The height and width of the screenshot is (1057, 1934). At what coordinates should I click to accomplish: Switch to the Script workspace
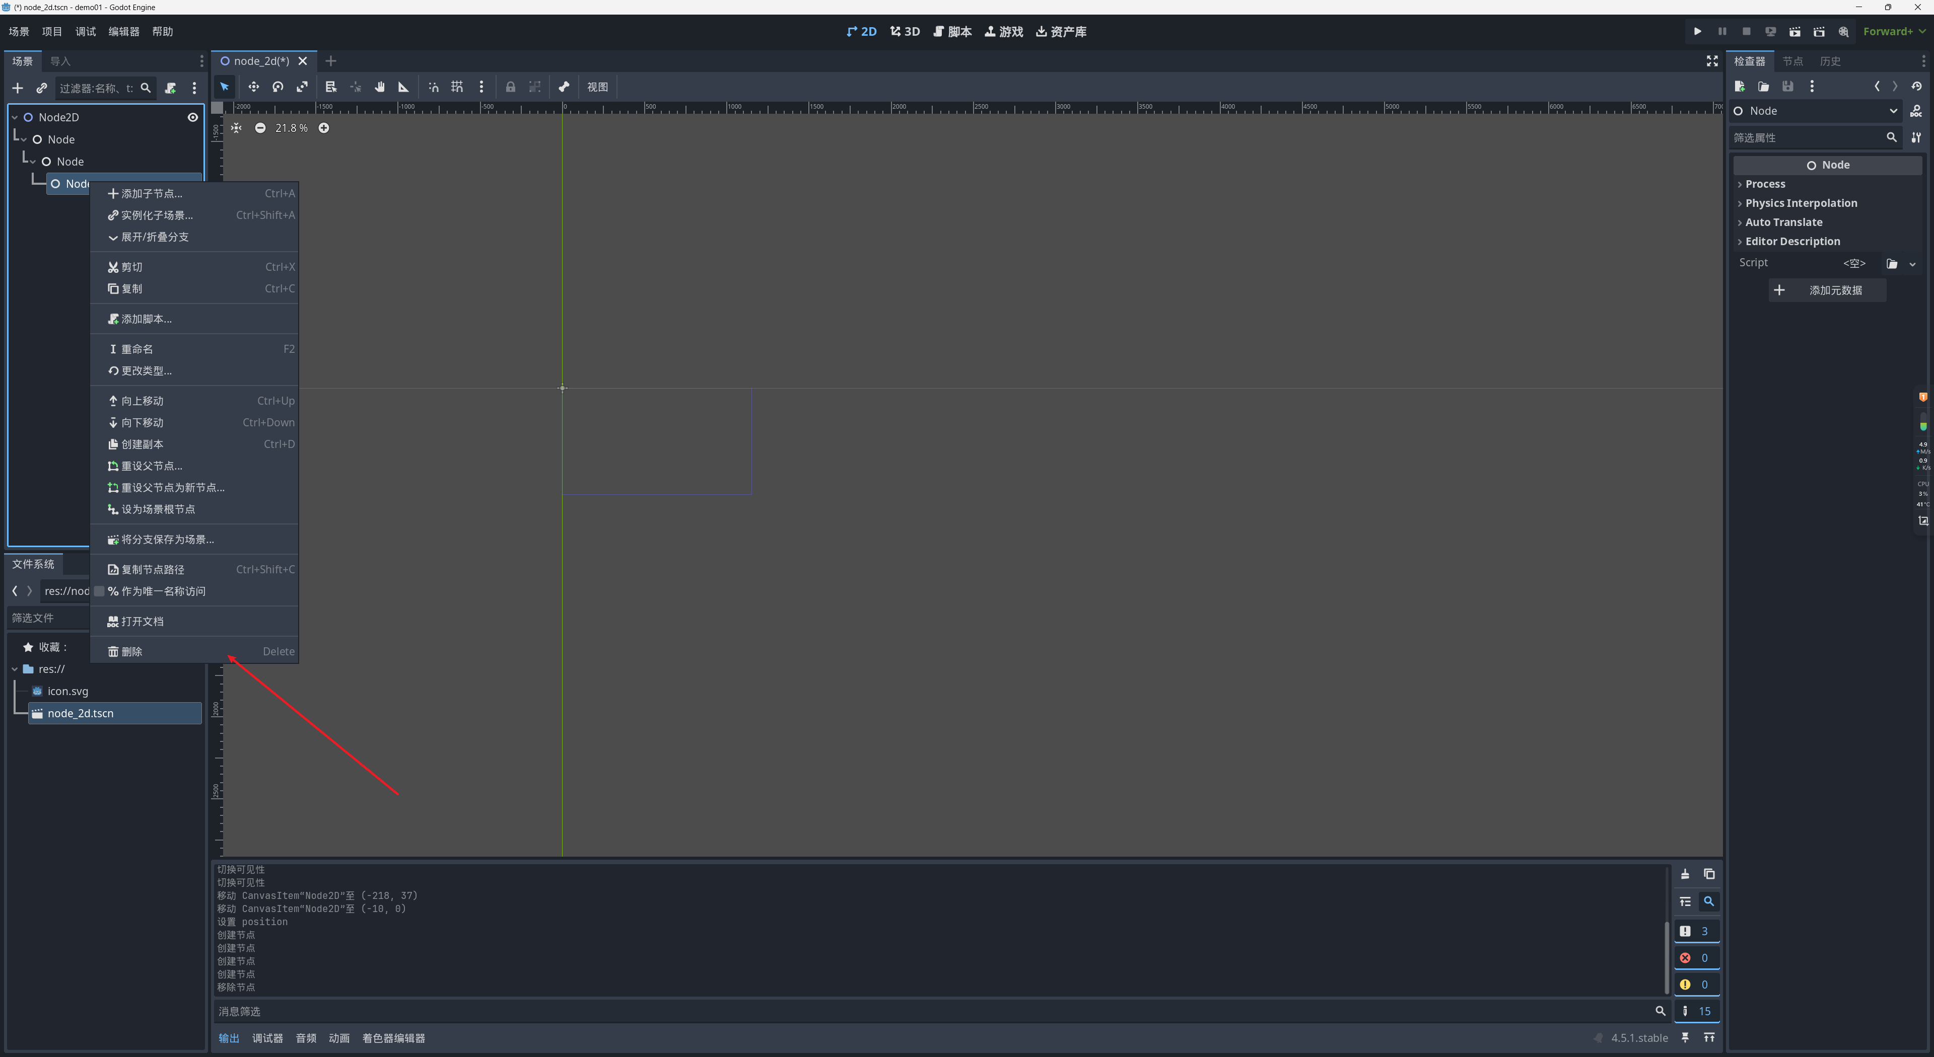[x=952, y=32]
